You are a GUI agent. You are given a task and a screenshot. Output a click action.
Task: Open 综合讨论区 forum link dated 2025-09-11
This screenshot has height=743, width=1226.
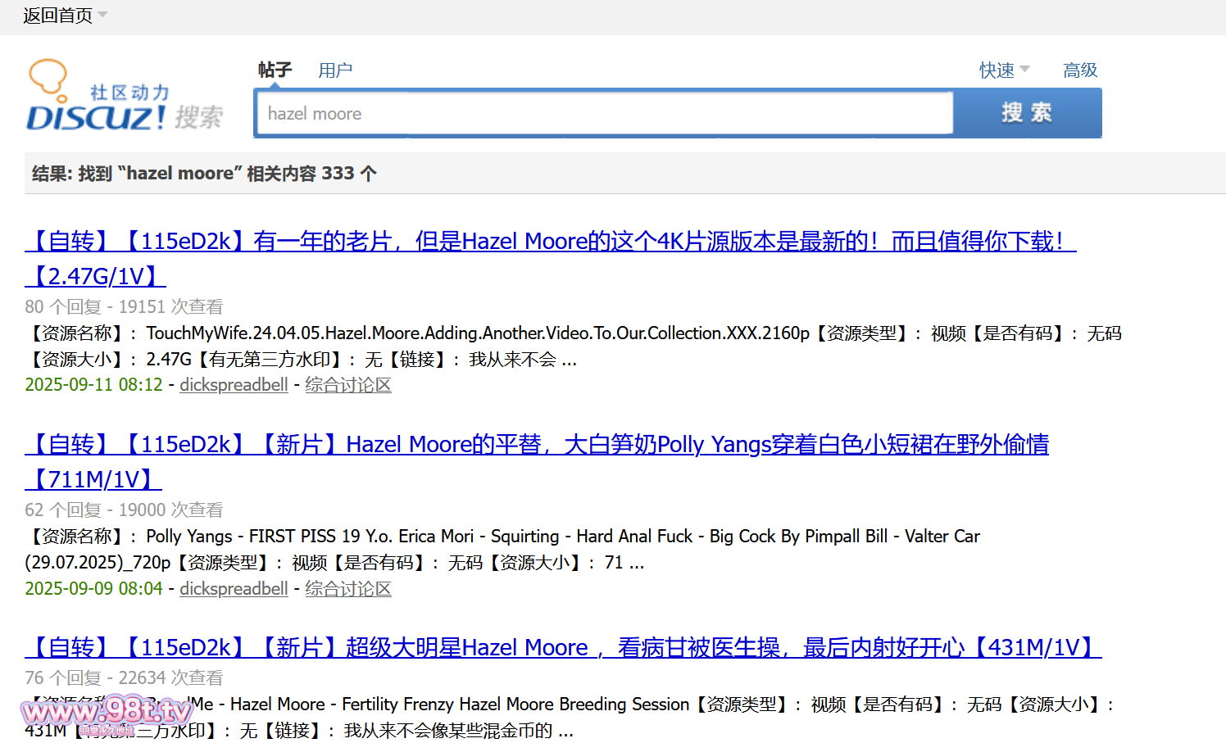click(348, 384)
